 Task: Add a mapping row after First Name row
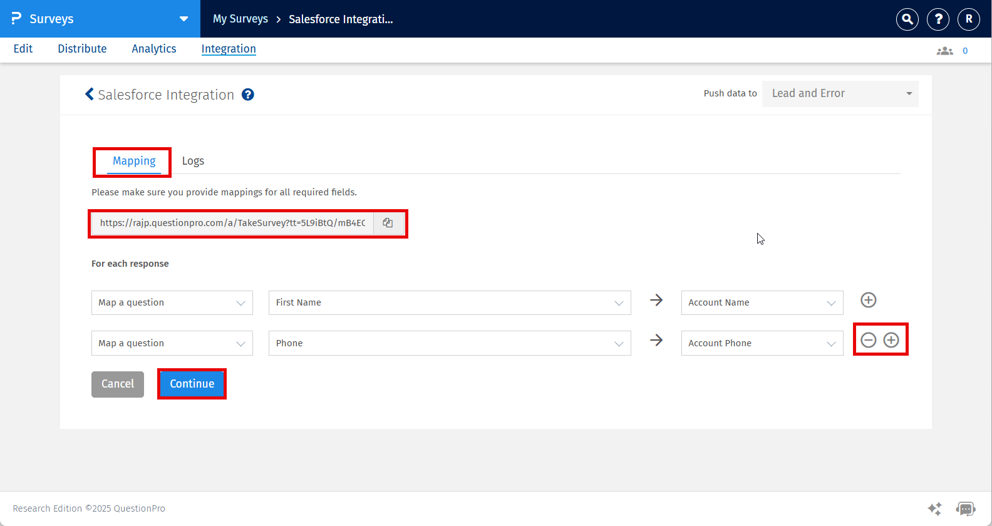(x=868, y=300)
